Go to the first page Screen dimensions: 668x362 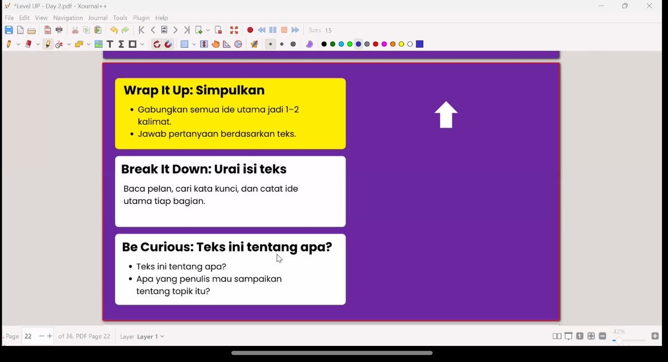click(141, 30)
